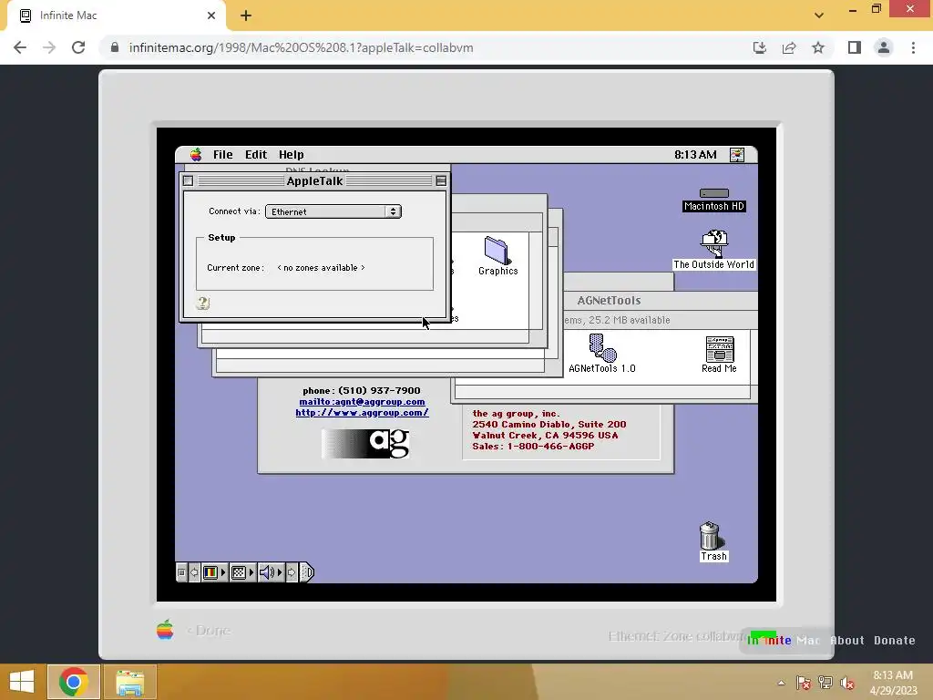Open the taskbar date and time
The height and width of the screenshot is (700, 933).
pos(893,683)
